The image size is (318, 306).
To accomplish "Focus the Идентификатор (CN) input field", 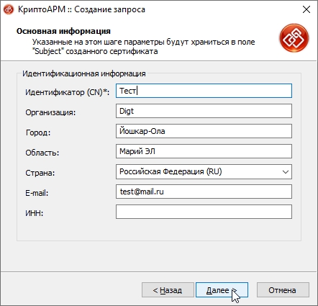I will coord(204,91).
